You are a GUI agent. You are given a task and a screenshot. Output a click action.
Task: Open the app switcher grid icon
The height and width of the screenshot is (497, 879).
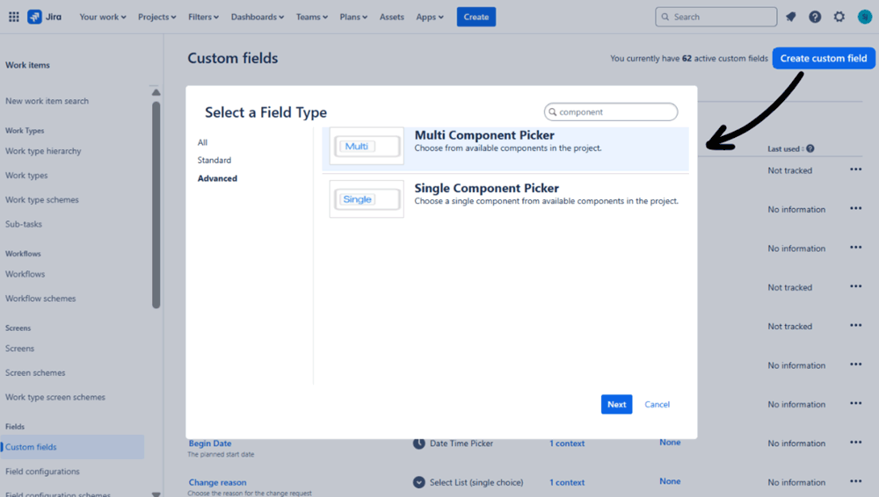point(14,17)
